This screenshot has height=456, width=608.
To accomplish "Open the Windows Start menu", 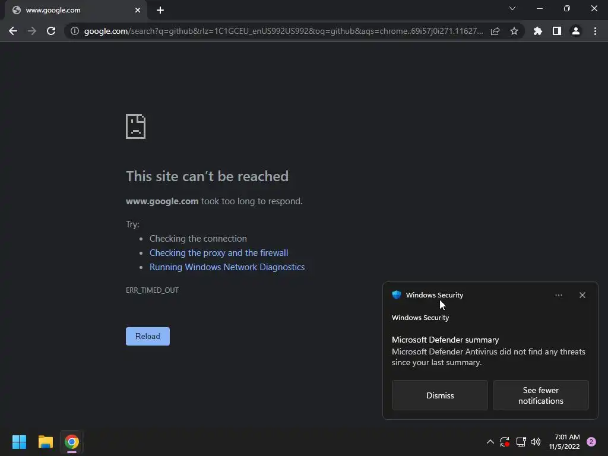I will (19, 442).
